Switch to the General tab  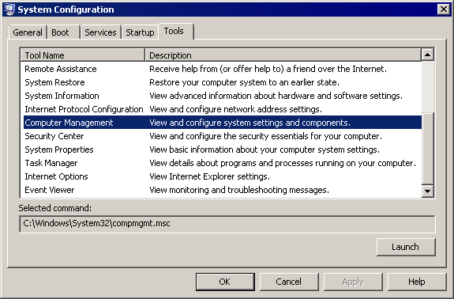pos(28,32)
